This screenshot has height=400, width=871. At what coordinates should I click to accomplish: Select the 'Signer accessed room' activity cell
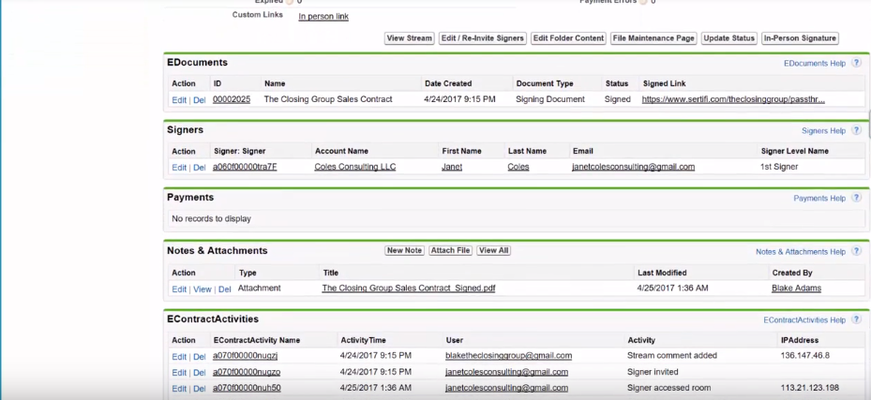click(668, 388)
